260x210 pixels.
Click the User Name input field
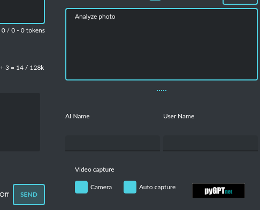pos(210,143)
